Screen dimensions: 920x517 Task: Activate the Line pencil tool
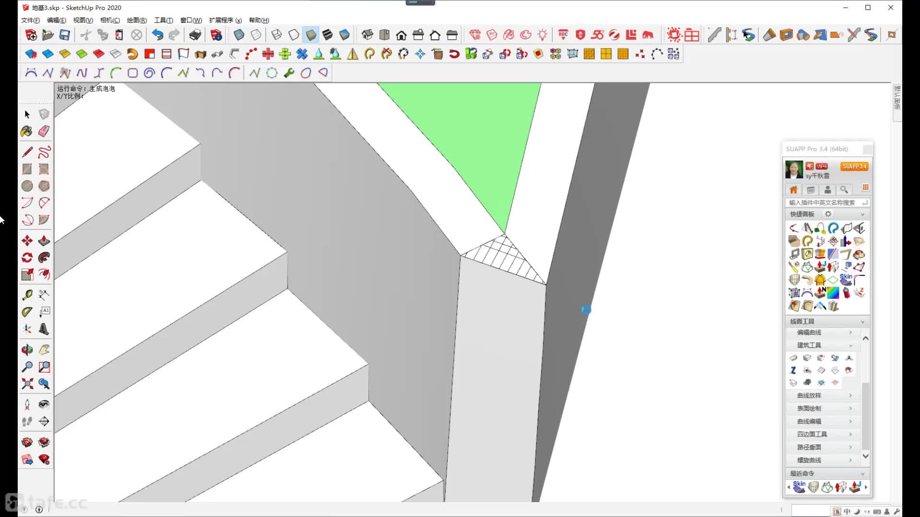tap(27, 152)
